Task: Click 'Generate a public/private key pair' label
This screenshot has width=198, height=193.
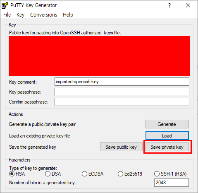Action: click(x=42, y=124)
